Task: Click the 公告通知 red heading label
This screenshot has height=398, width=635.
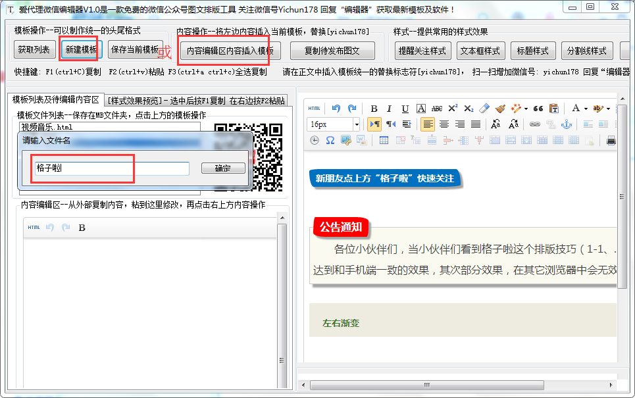Action: 341,227
